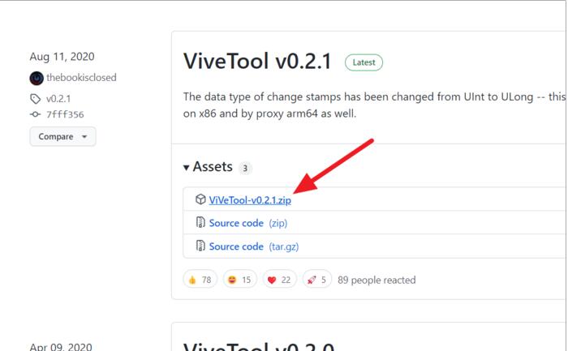Click the Apr 09, 2020 release date
Image resolution: width=568 pixels, height=351 pixels.
point(61,346)
